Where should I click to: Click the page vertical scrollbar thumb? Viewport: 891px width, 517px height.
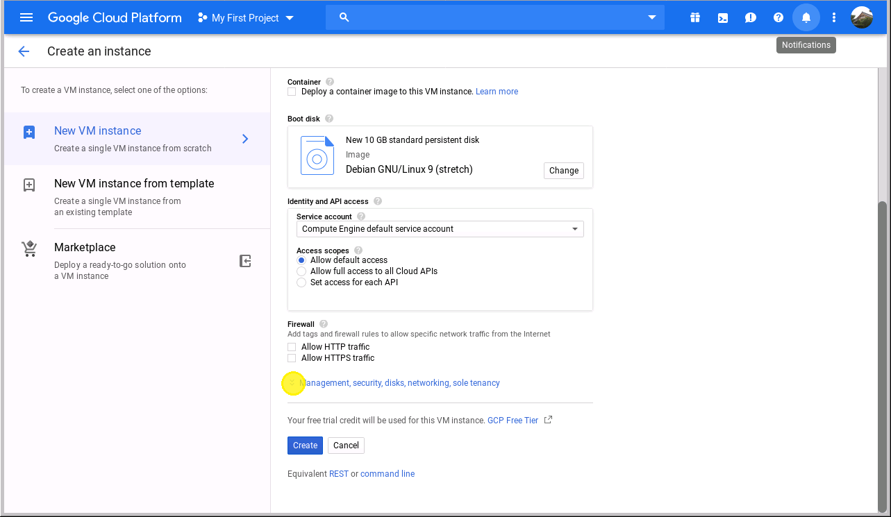[x=882, y=357]
